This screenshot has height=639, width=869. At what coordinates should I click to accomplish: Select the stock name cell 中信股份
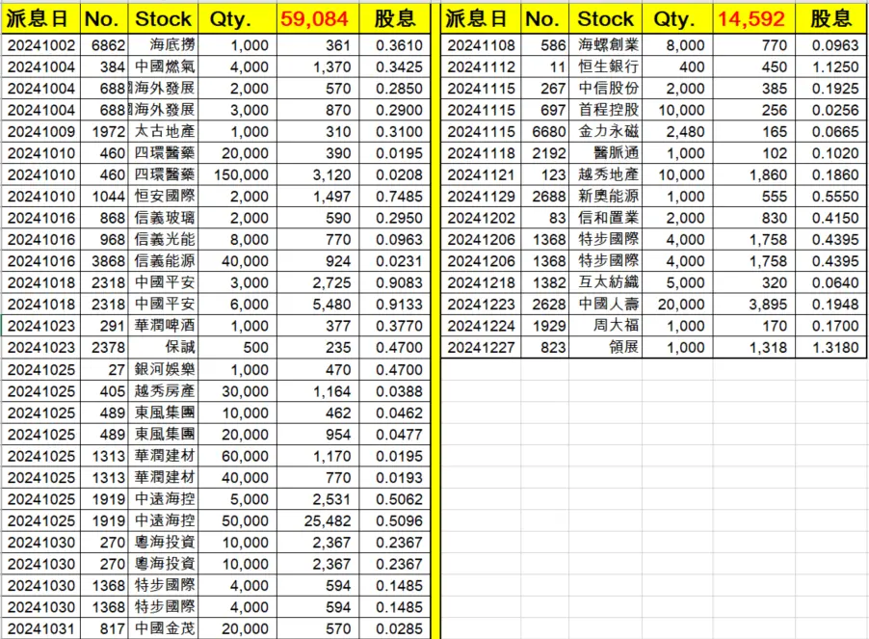point(605,88)
